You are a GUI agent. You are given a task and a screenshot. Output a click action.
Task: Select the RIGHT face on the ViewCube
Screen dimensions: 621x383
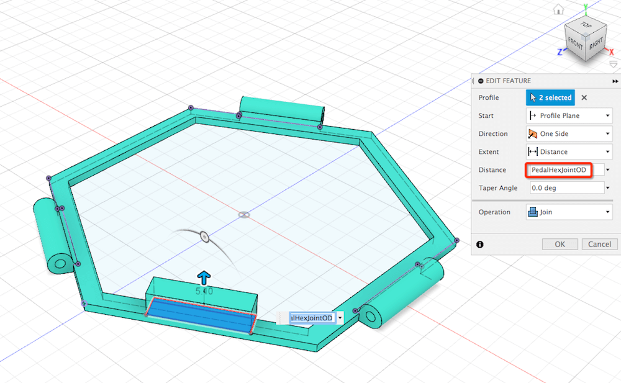coord(595,44)
